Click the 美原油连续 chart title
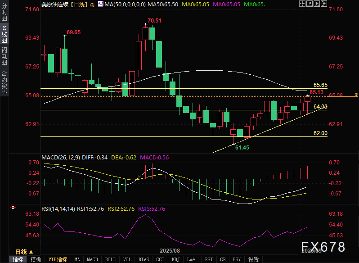 pyautogui.click(x=55, y=4)
